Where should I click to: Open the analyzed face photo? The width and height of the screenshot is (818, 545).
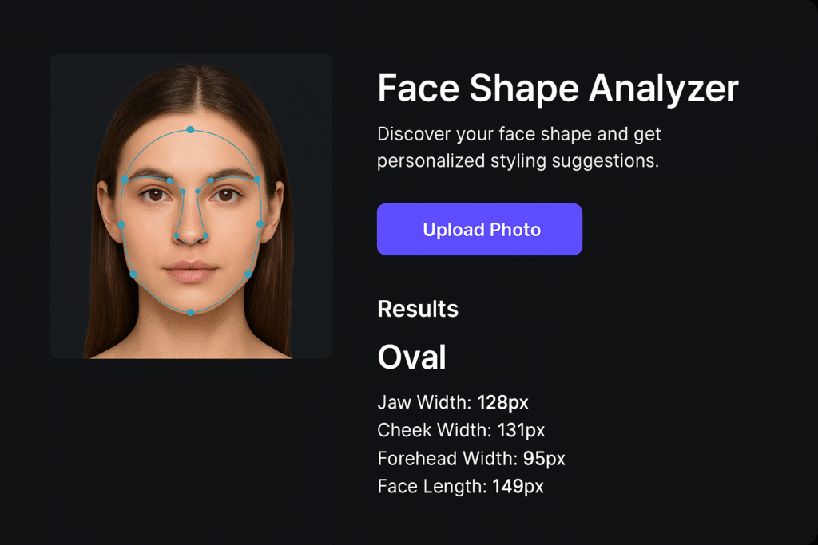click(x=191, y=206)
